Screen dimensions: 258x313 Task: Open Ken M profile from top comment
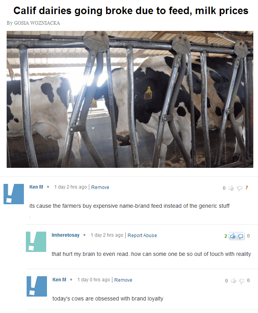(x=36, y=187)
